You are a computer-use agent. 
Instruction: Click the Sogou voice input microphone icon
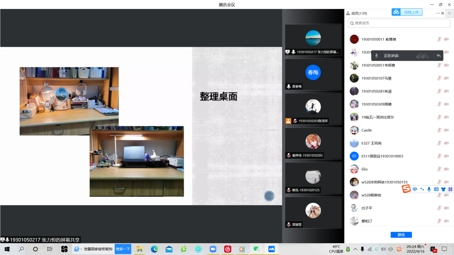pos(429,189)
